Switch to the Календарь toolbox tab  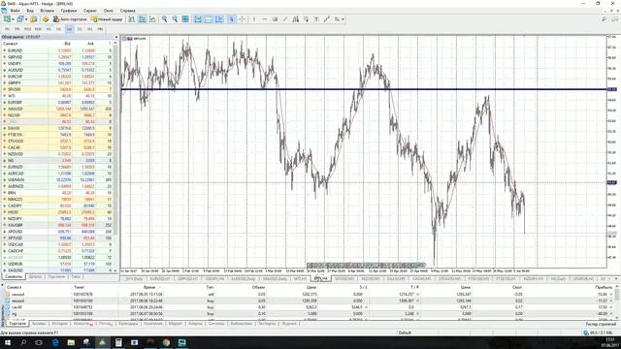coord(128,324)
